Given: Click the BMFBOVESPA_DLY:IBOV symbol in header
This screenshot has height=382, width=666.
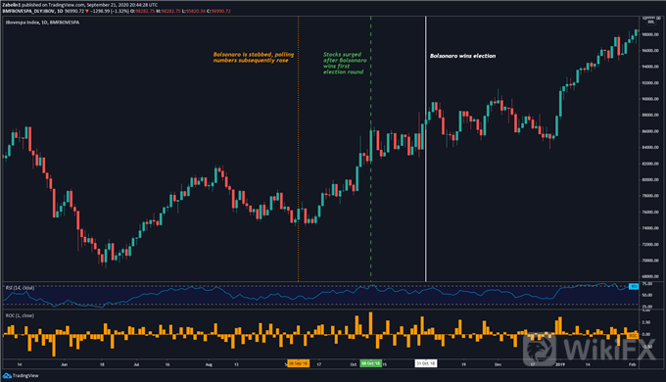Looking at the screenshot, I should (28, 11).
